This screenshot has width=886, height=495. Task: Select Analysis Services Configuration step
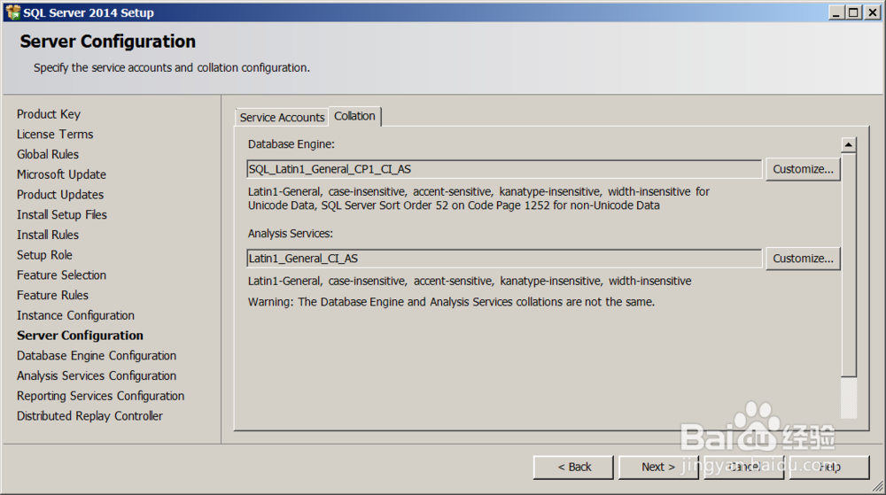tap(96, 376)
